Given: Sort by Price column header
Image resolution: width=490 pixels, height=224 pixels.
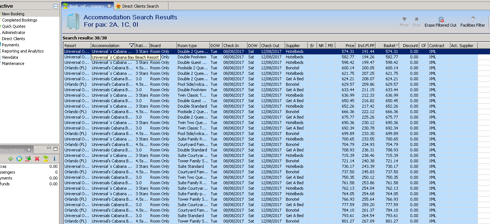Looking at the screenshot, I should click(345, 46).
